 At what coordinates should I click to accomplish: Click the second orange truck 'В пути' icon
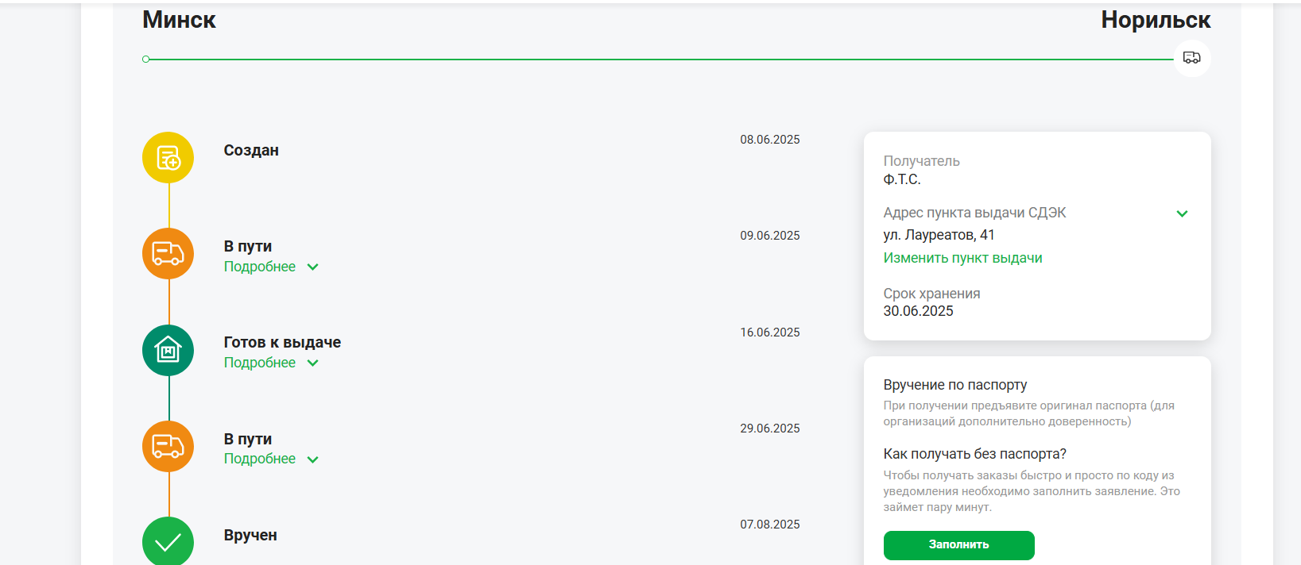168,446
